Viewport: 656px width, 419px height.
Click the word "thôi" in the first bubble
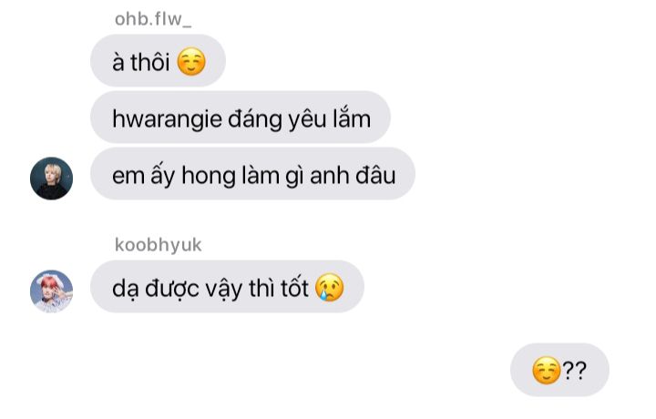[x=149, y=62]
